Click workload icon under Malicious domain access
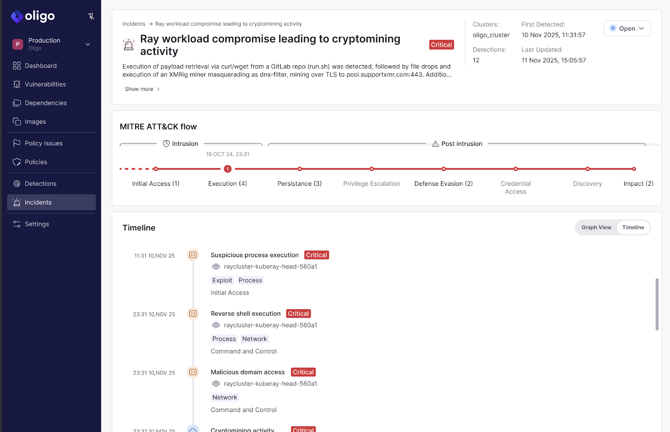This screenshot has height=432, width=670. (x=216, y=384)
